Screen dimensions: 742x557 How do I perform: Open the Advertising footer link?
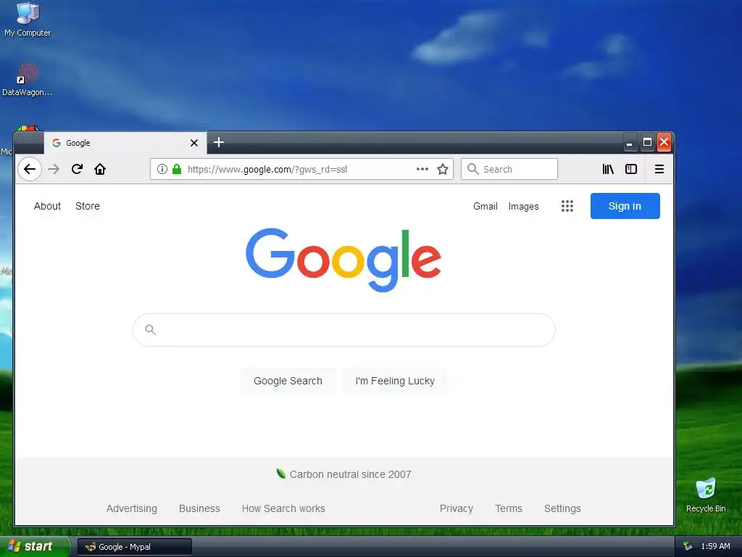pyautogui.click(x=132, y=508)
